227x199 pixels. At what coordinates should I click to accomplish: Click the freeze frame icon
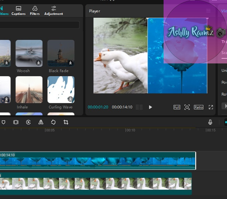(x=16, y=122)
